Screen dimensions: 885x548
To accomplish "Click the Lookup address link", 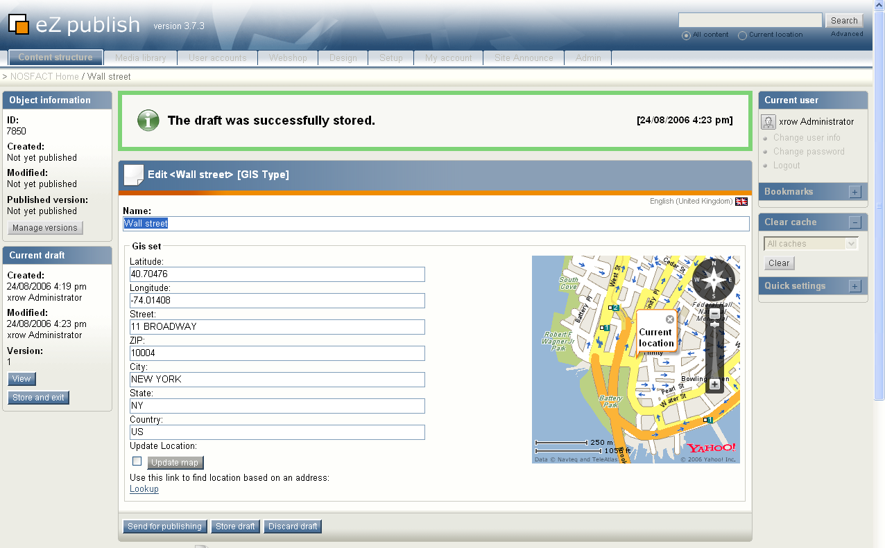I will [144, 489].
